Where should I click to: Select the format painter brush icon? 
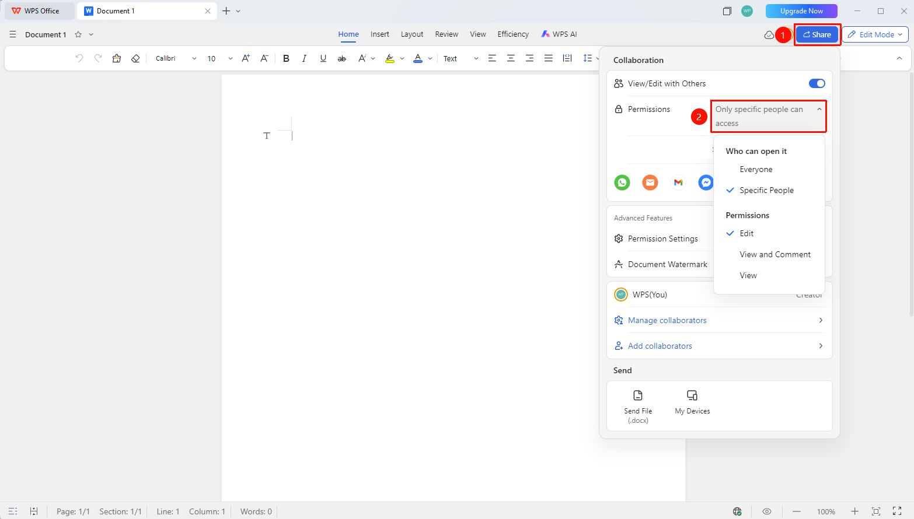tap(117, 58)
